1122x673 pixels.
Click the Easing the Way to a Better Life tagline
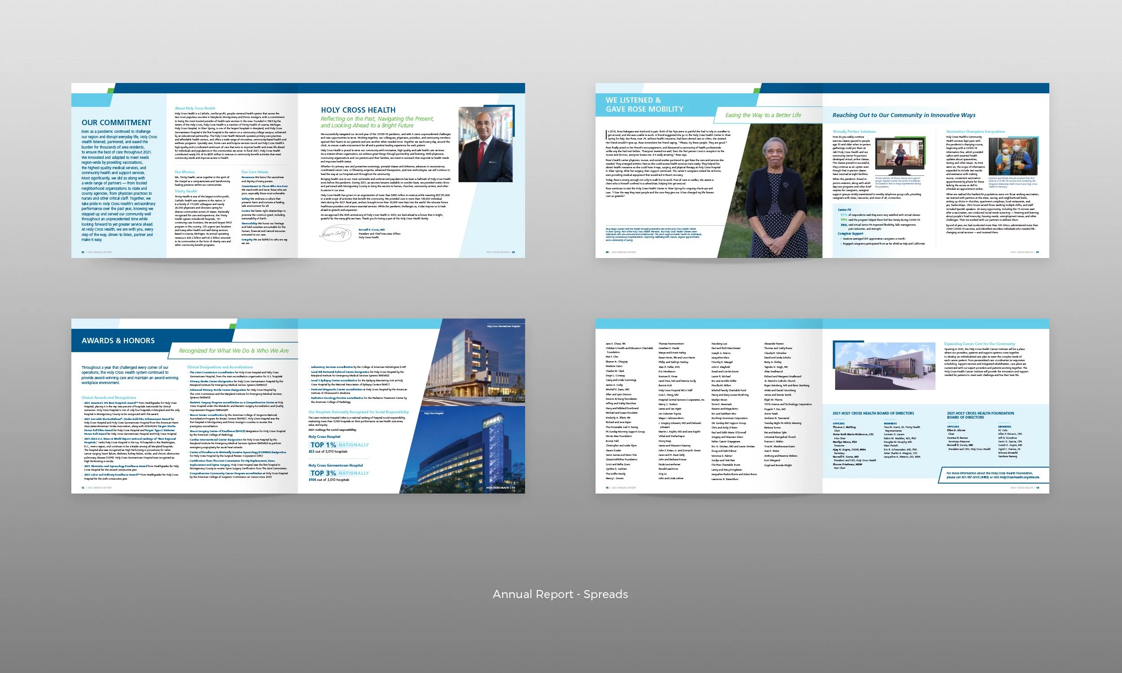[x=763, y=115]
